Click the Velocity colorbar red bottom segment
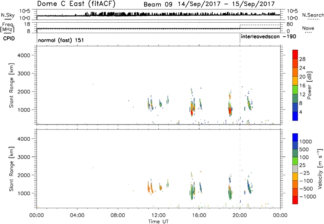 [x=295, y=200]
